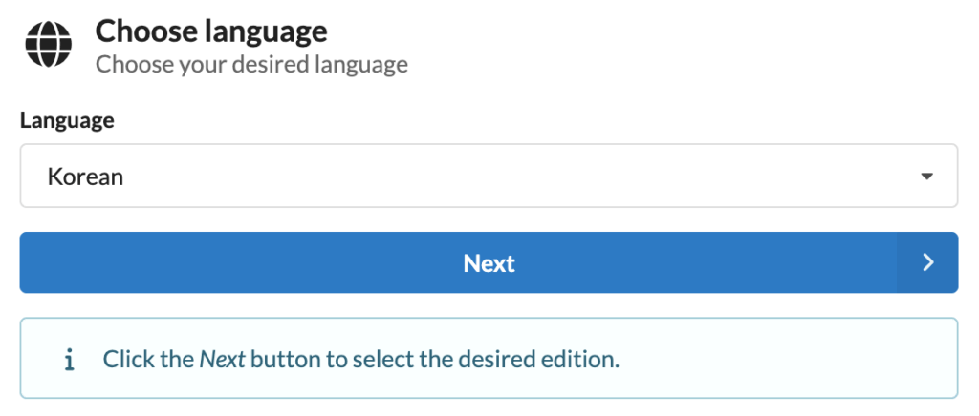
Task: Click the Next button
Action: coord(489,262)
